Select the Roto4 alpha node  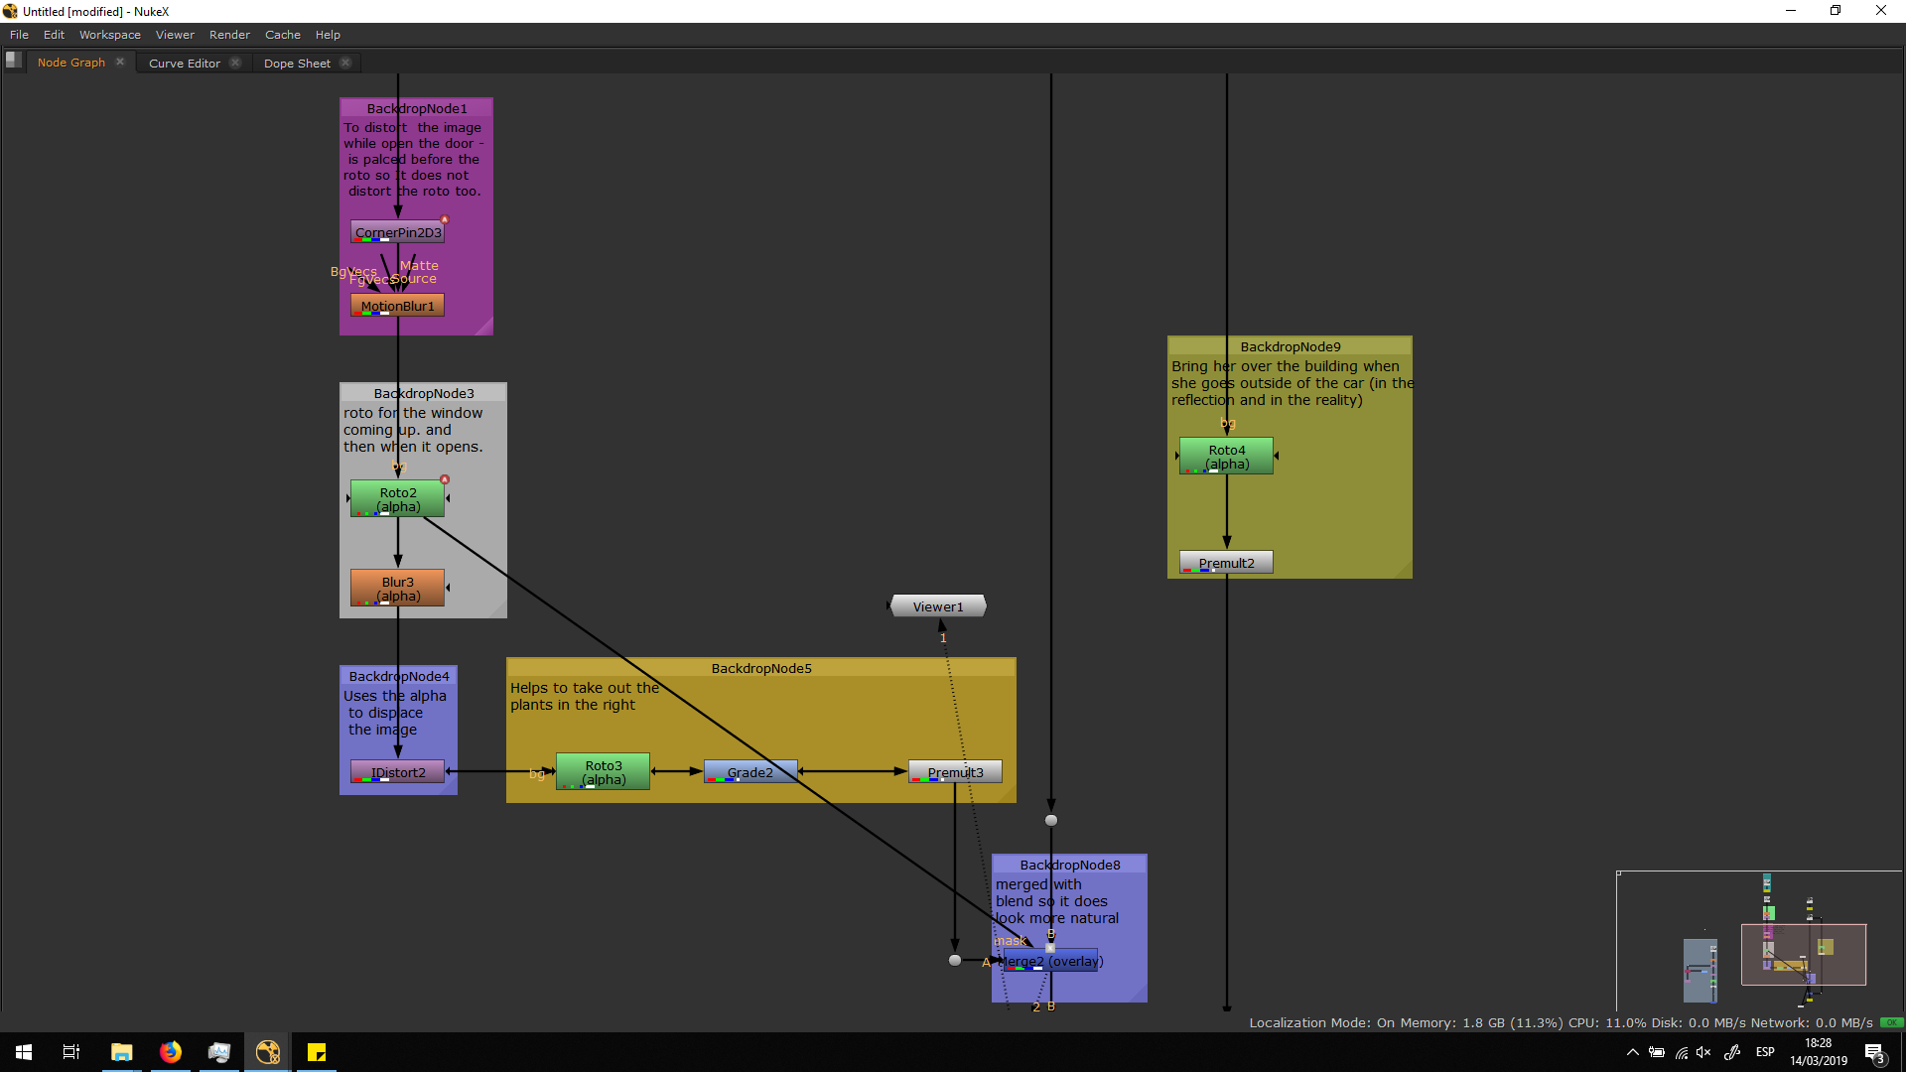tap(1226, 457)
